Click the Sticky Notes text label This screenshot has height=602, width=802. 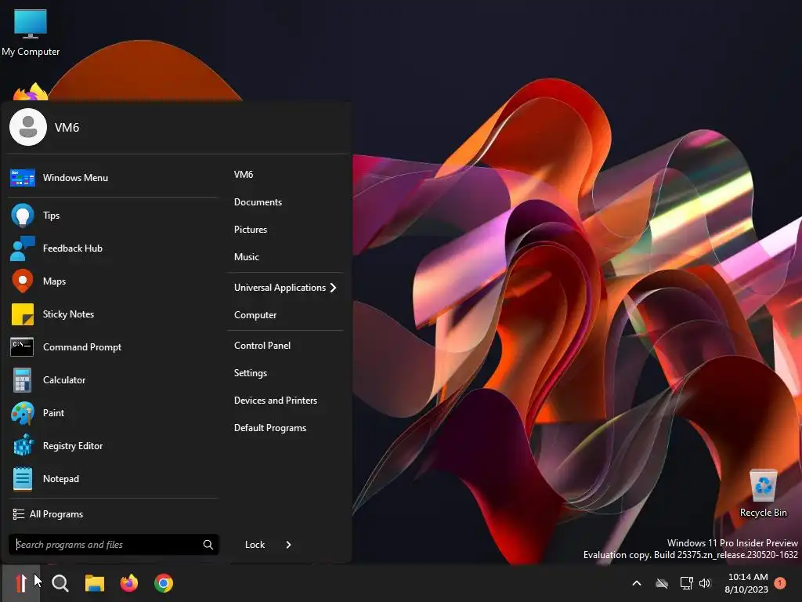coord(69,314)
